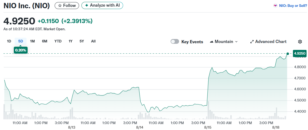Toggle the Key Events switch
Viewport: 308px width, 130px height.
tap(175, 41)
